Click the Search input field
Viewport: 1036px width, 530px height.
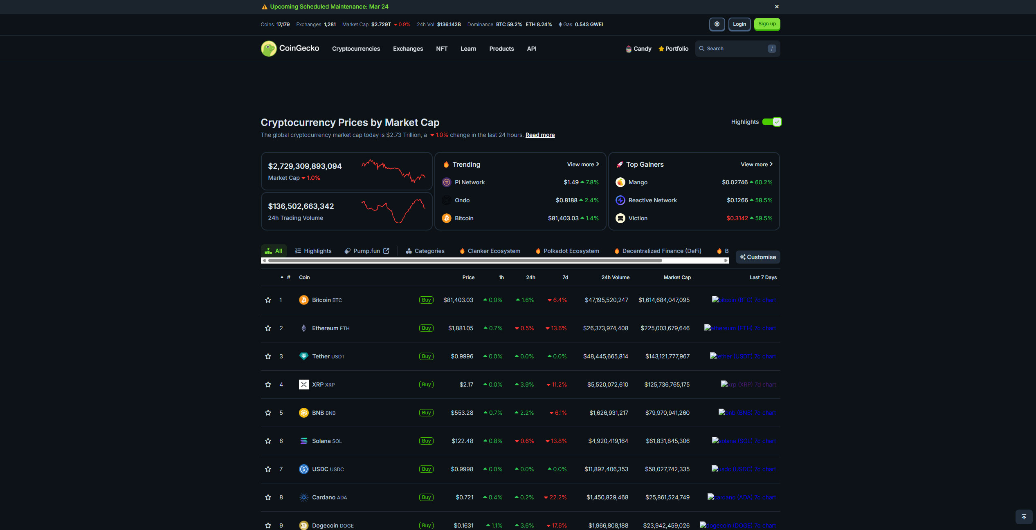point(737,49)
